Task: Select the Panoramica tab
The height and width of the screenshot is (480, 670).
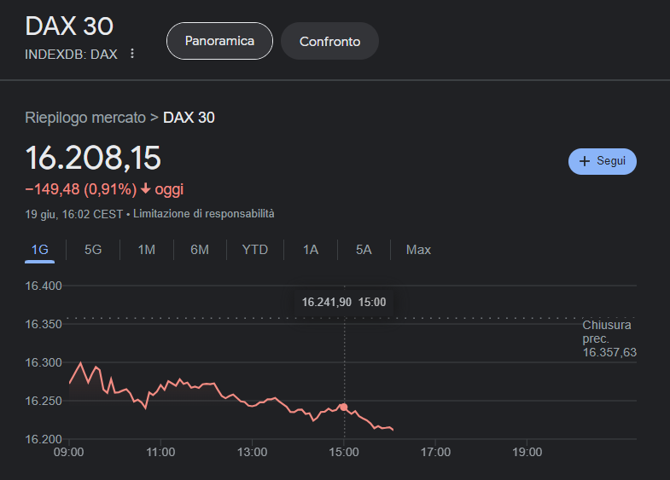Action: [219, 41]
